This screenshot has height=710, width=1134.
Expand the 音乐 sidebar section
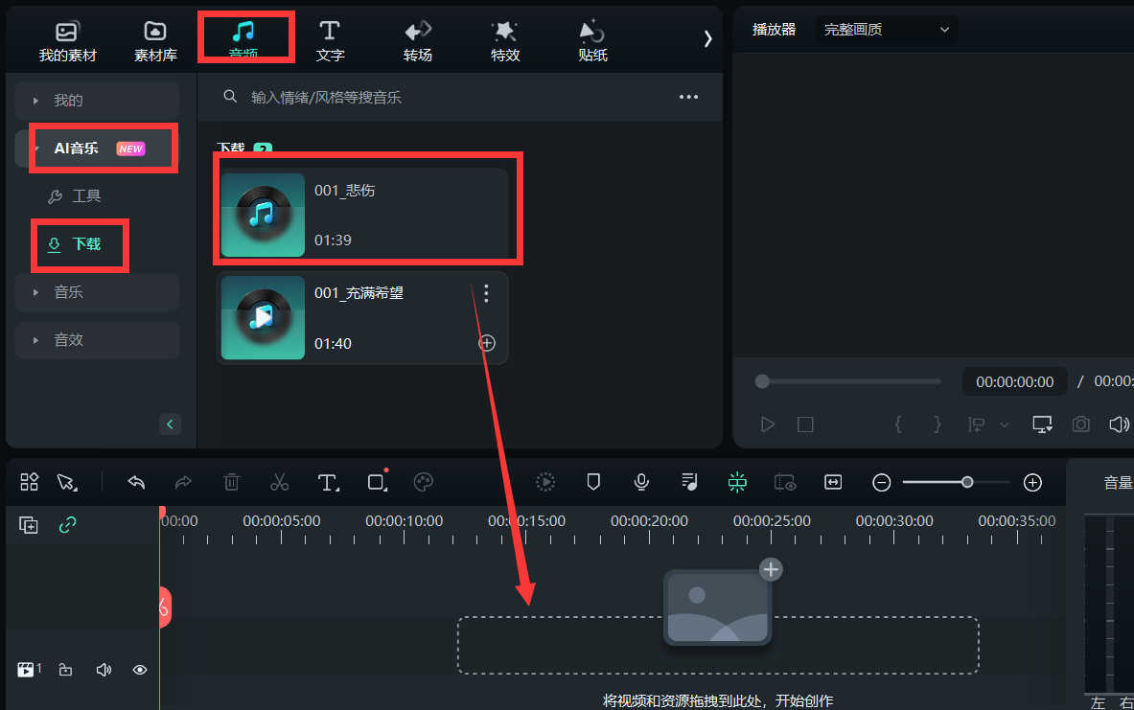[x=97, y=292]
